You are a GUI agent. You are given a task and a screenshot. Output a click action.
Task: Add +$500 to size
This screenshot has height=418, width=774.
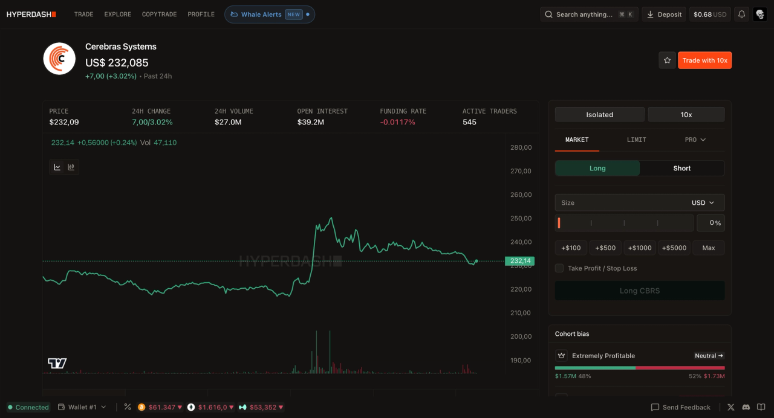pos(605,248)
